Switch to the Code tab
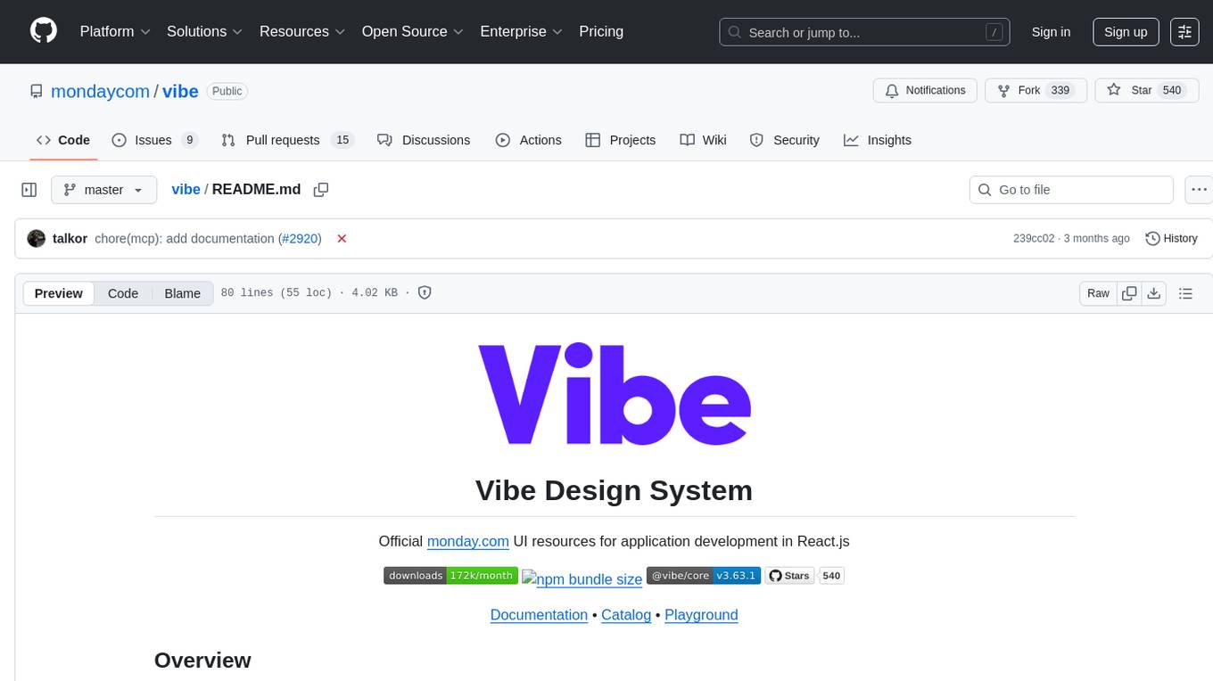Viewport: 1213px width, 681px height. [63, 140]
